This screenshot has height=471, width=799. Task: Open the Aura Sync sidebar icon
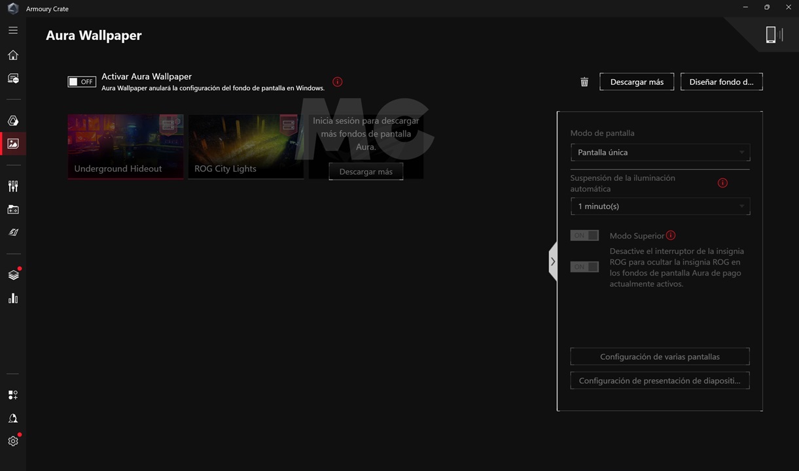point(13,121)
